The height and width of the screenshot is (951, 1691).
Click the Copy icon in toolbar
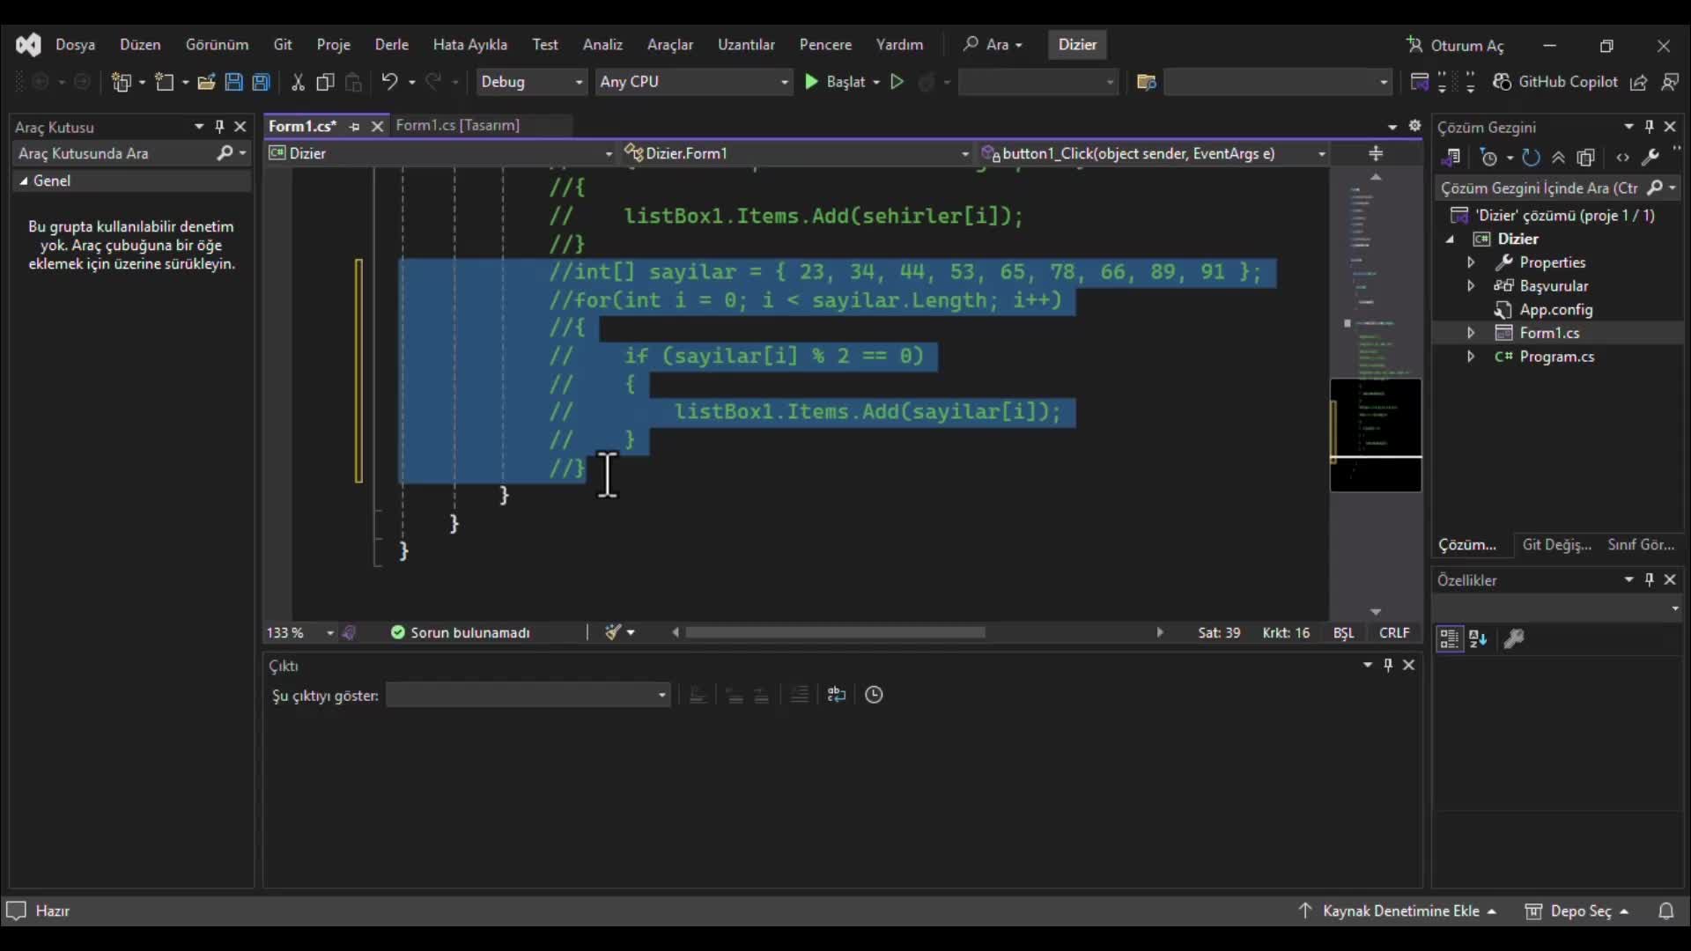(x=325, y=82)
